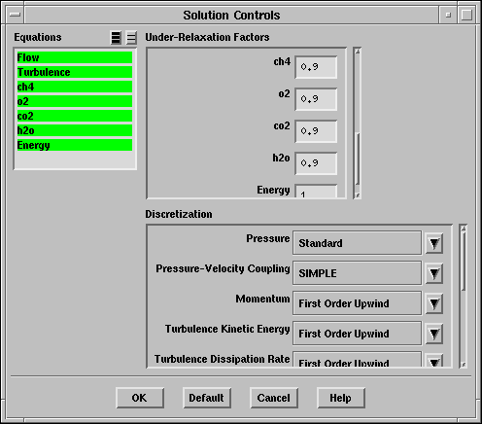
Task: Select the h2o equation list entry
Action: [x=75, y=130]
